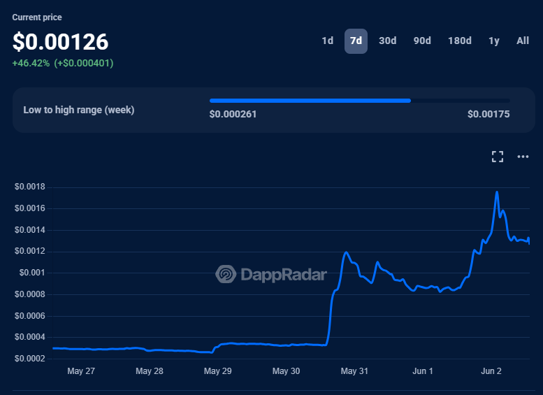This screenshot has width=543, height=395.
Task: Switch chart to 180d view
Action: [459, 41]
